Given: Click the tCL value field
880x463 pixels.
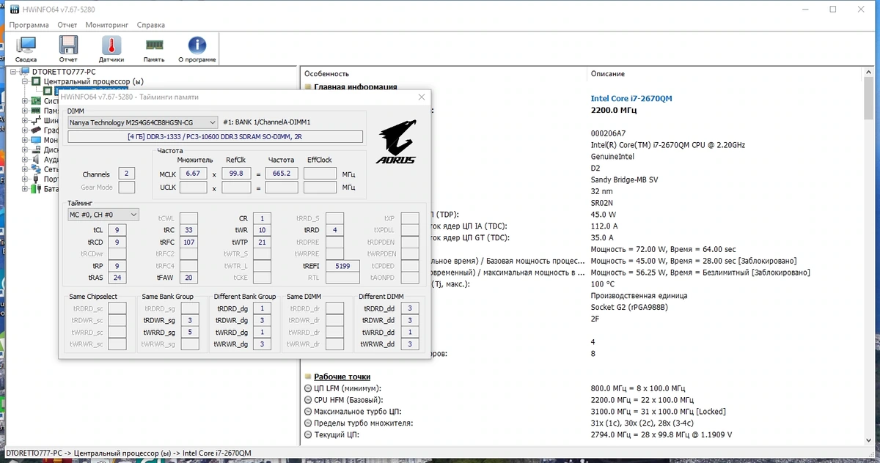Looking at the screenshot, I should pos(117,230).
